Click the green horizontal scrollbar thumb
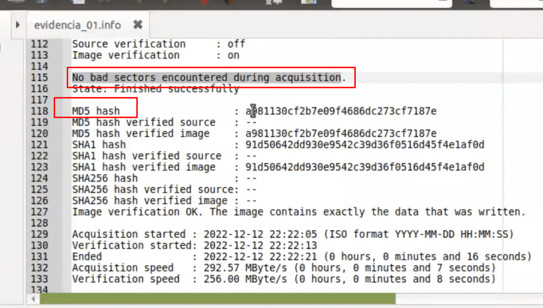Image resolution: width=543 pixels, height=308 pixels. click(217, 298)
